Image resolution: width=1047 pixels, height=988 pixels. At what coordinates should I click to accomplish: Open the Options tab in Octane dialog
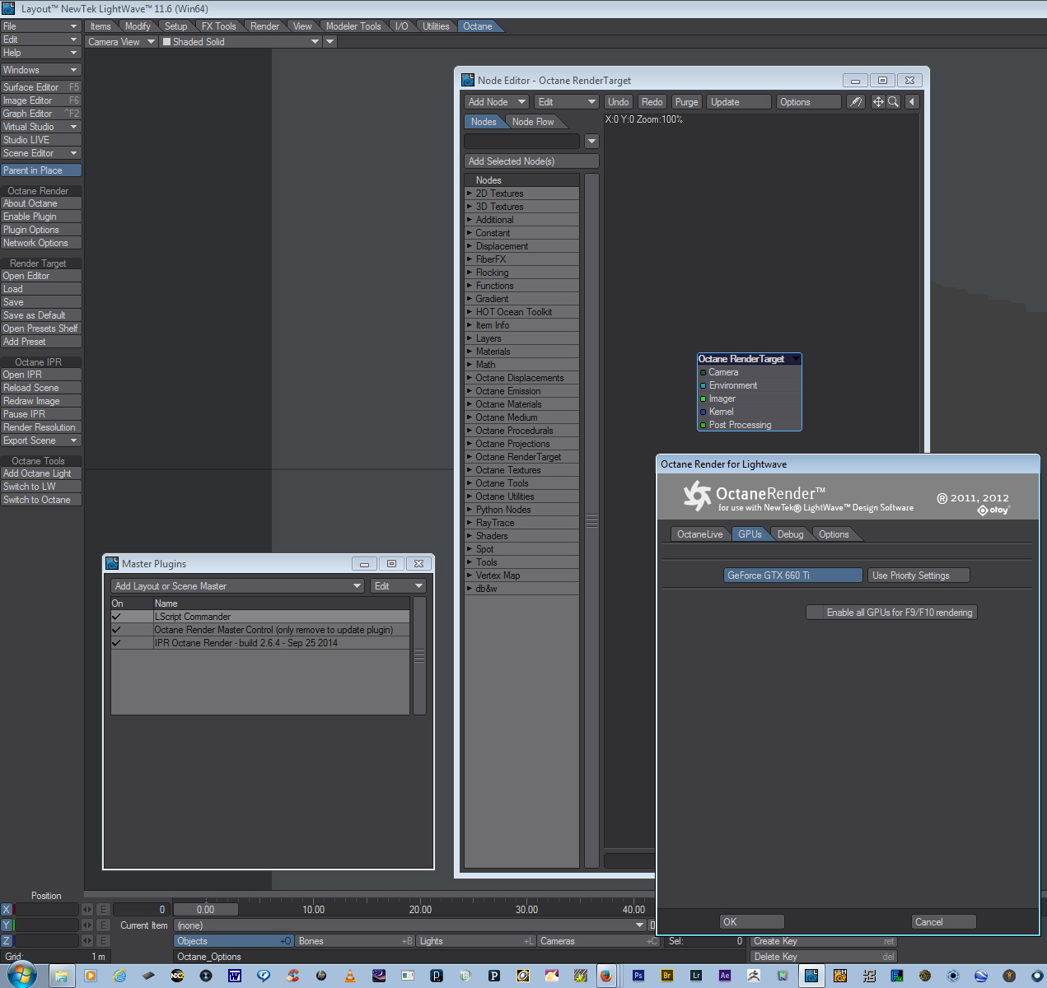[x=834, y=534]
